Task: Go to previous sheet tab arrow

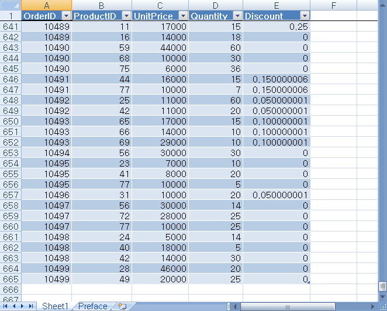Action: [x=14, y=306]
